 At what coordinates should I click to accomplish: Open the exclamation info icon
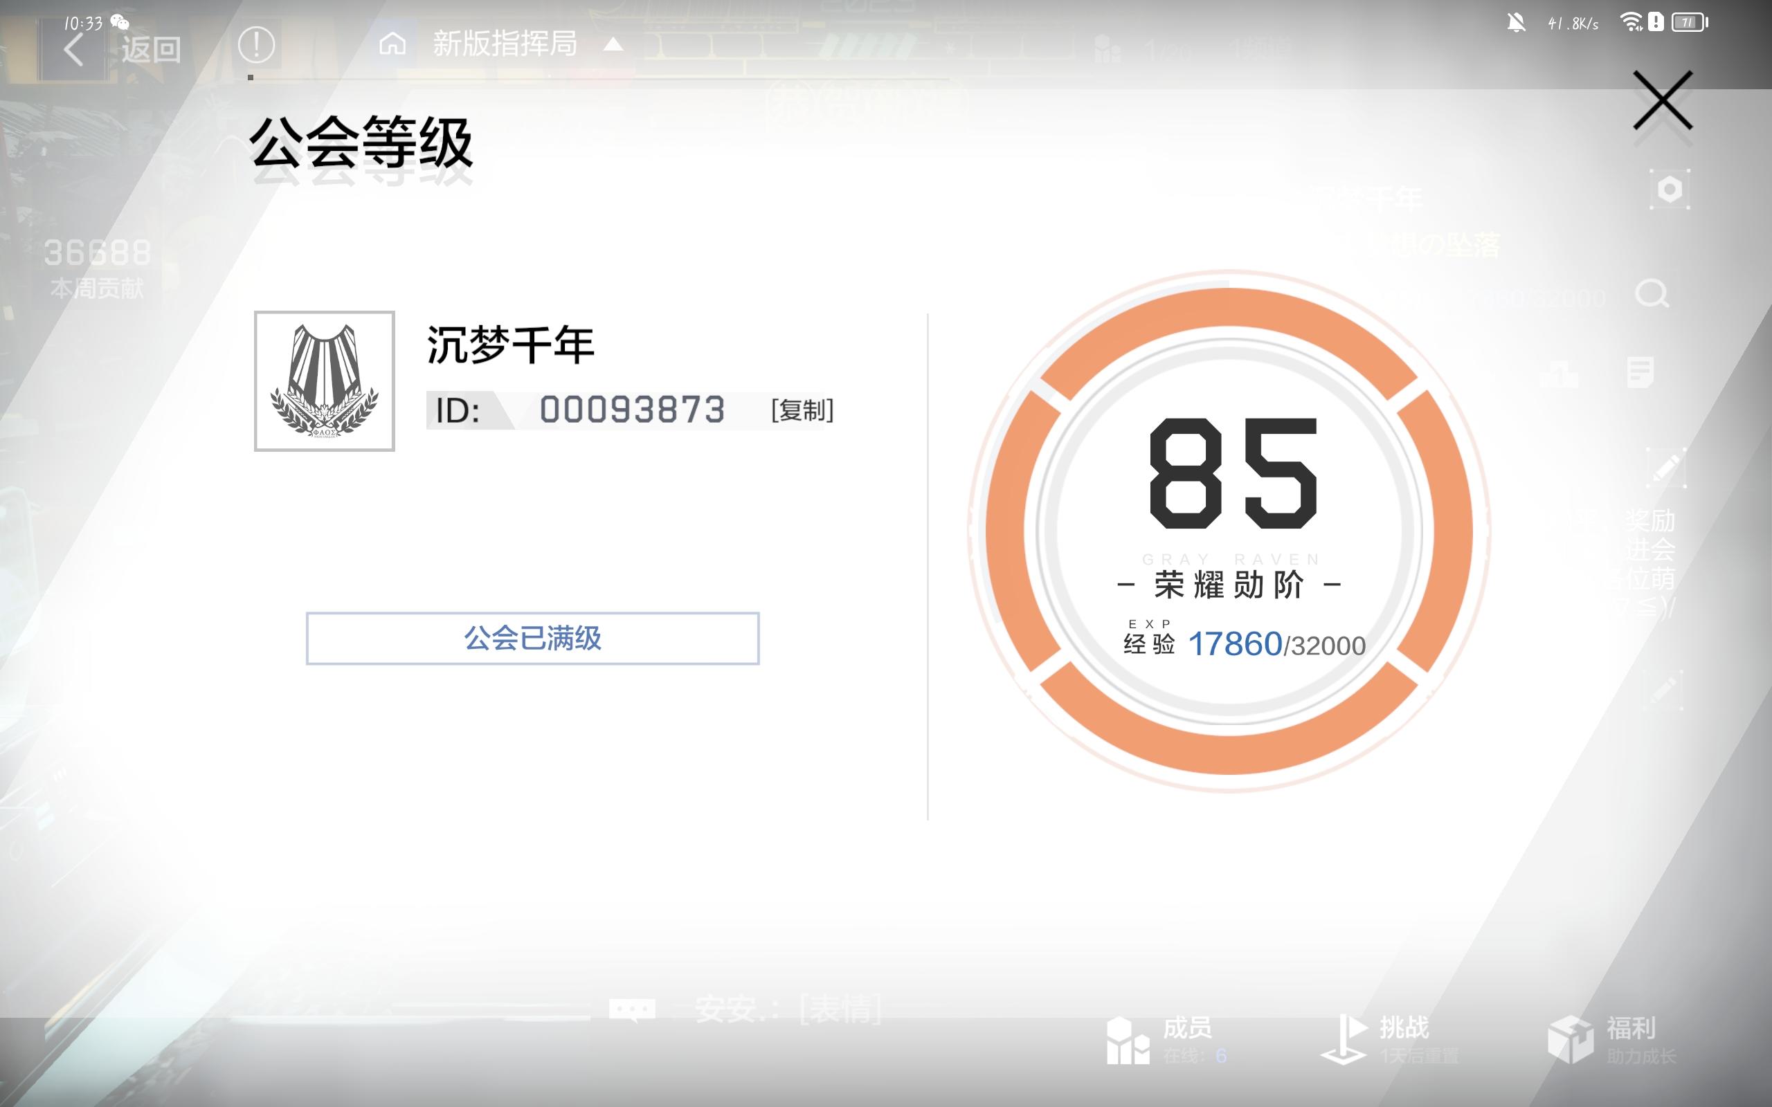pyautogui.click(x=256, y=45)
